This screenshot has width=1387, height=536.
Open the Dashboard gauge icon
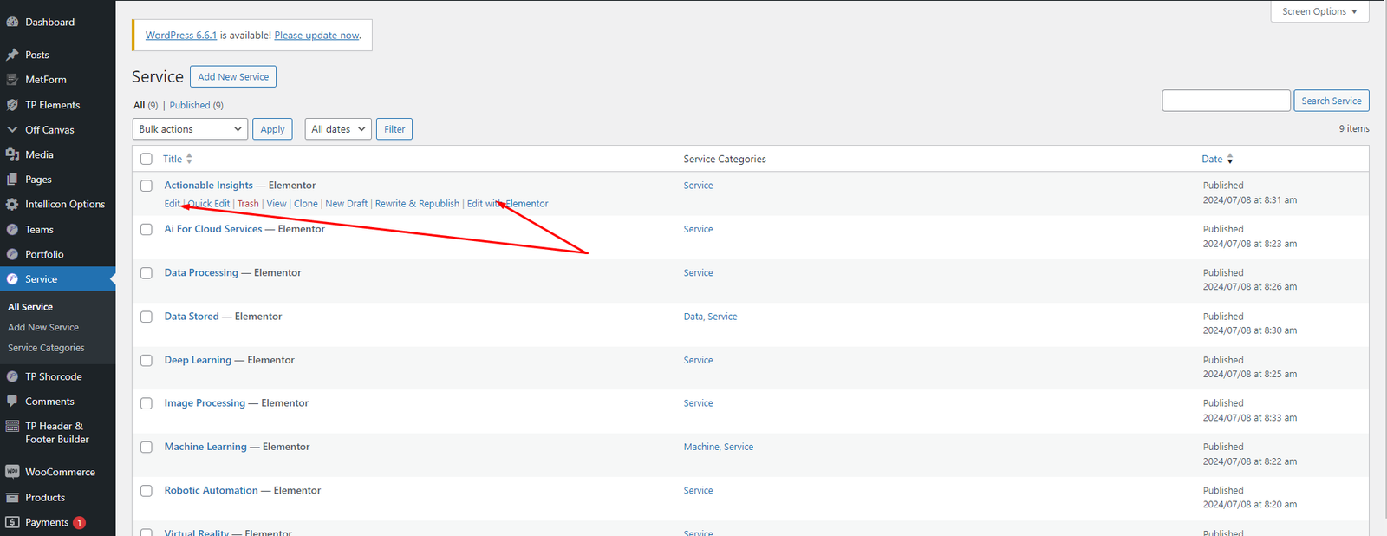[12, 22]
